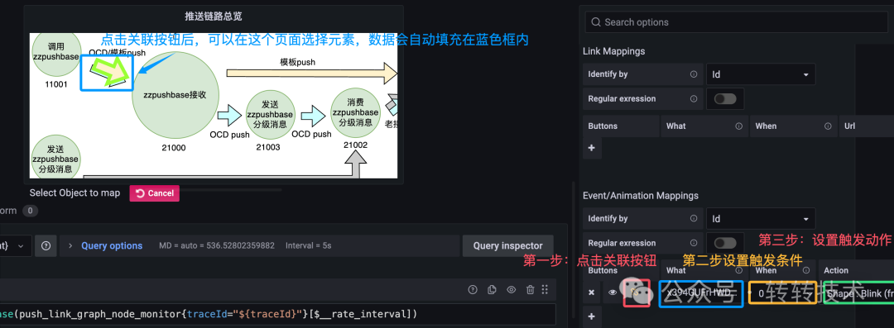This screenshot has width=894, height=328.
Task: Duplicate the query using copy icon
Action: 492,290
